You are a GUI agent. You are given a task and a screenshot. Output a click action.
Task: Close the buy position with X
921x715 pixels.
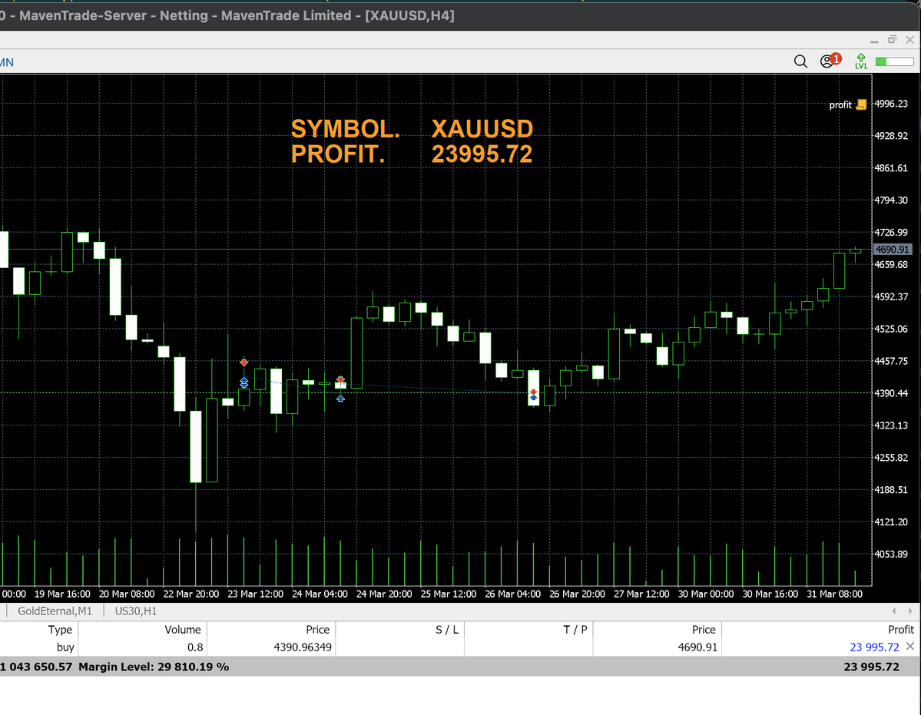(x=909, y=646)
